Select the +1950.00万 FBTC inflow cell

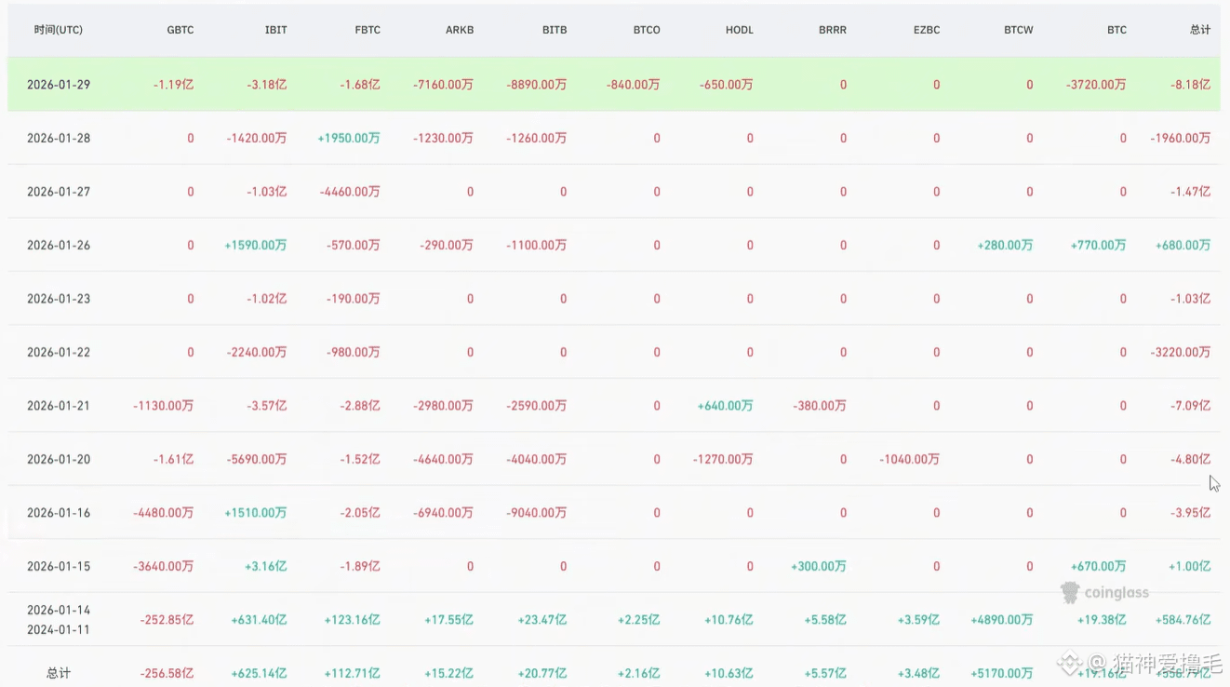pos(349,139)
